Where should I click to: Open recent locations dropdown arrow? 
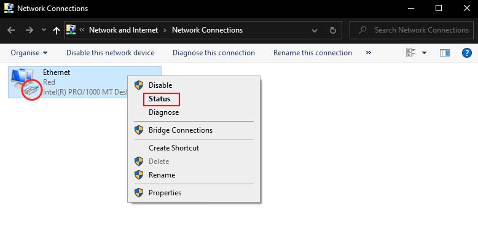[x=44, y=30]
